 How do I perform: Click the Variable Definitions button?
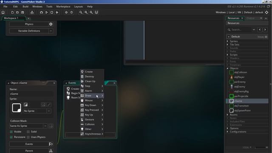pos(29,31)
